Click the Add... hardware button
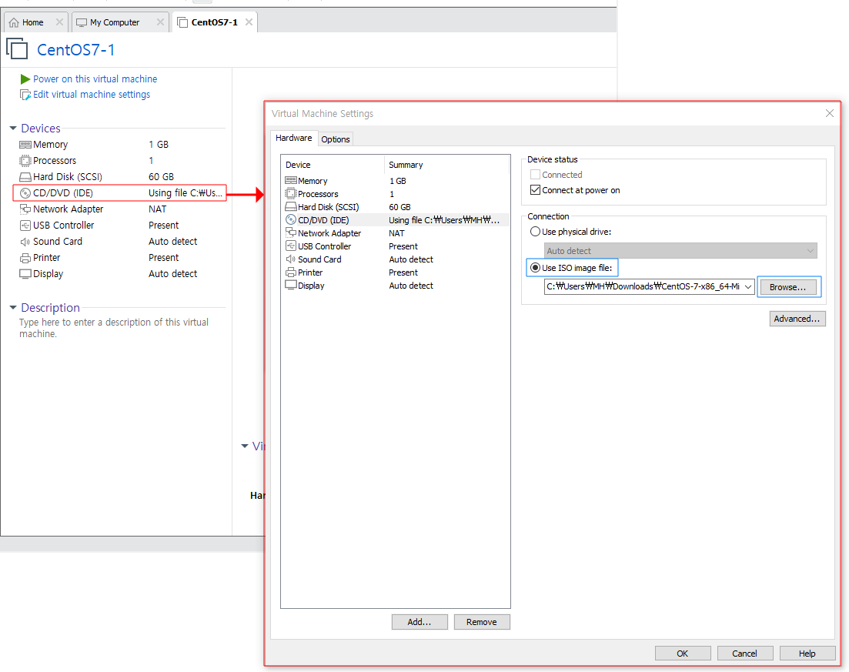 click(419, 622)
